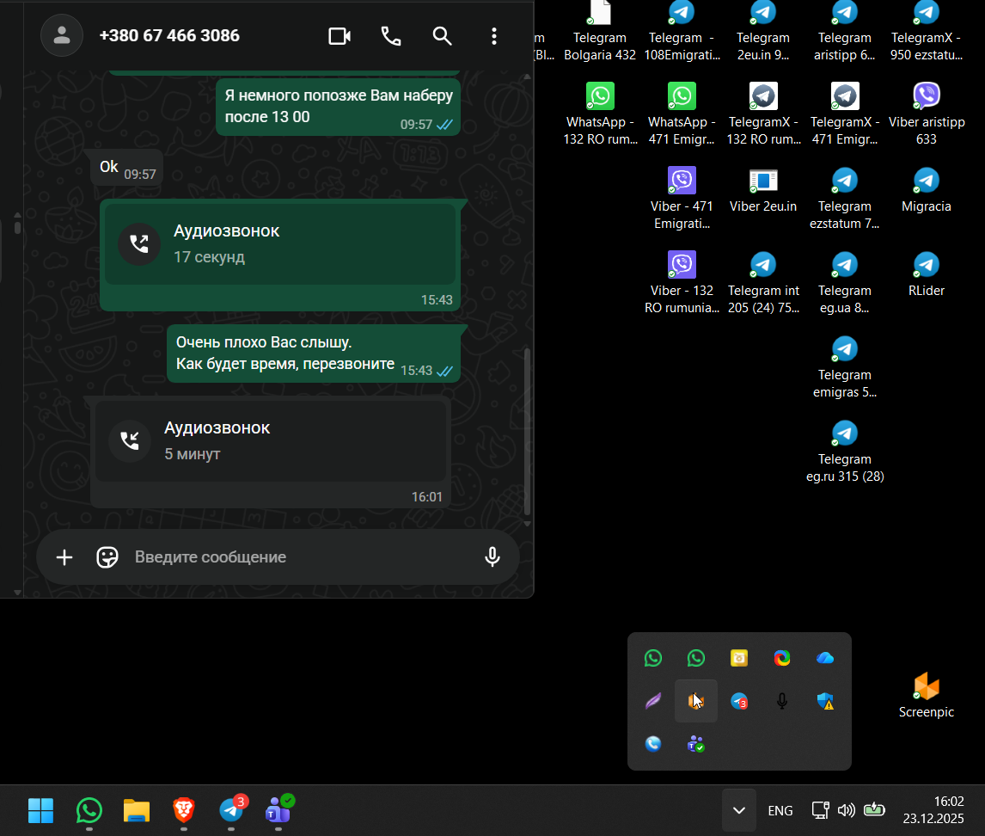Open contact info for +380 67 466 3086

tap(169, 35)
